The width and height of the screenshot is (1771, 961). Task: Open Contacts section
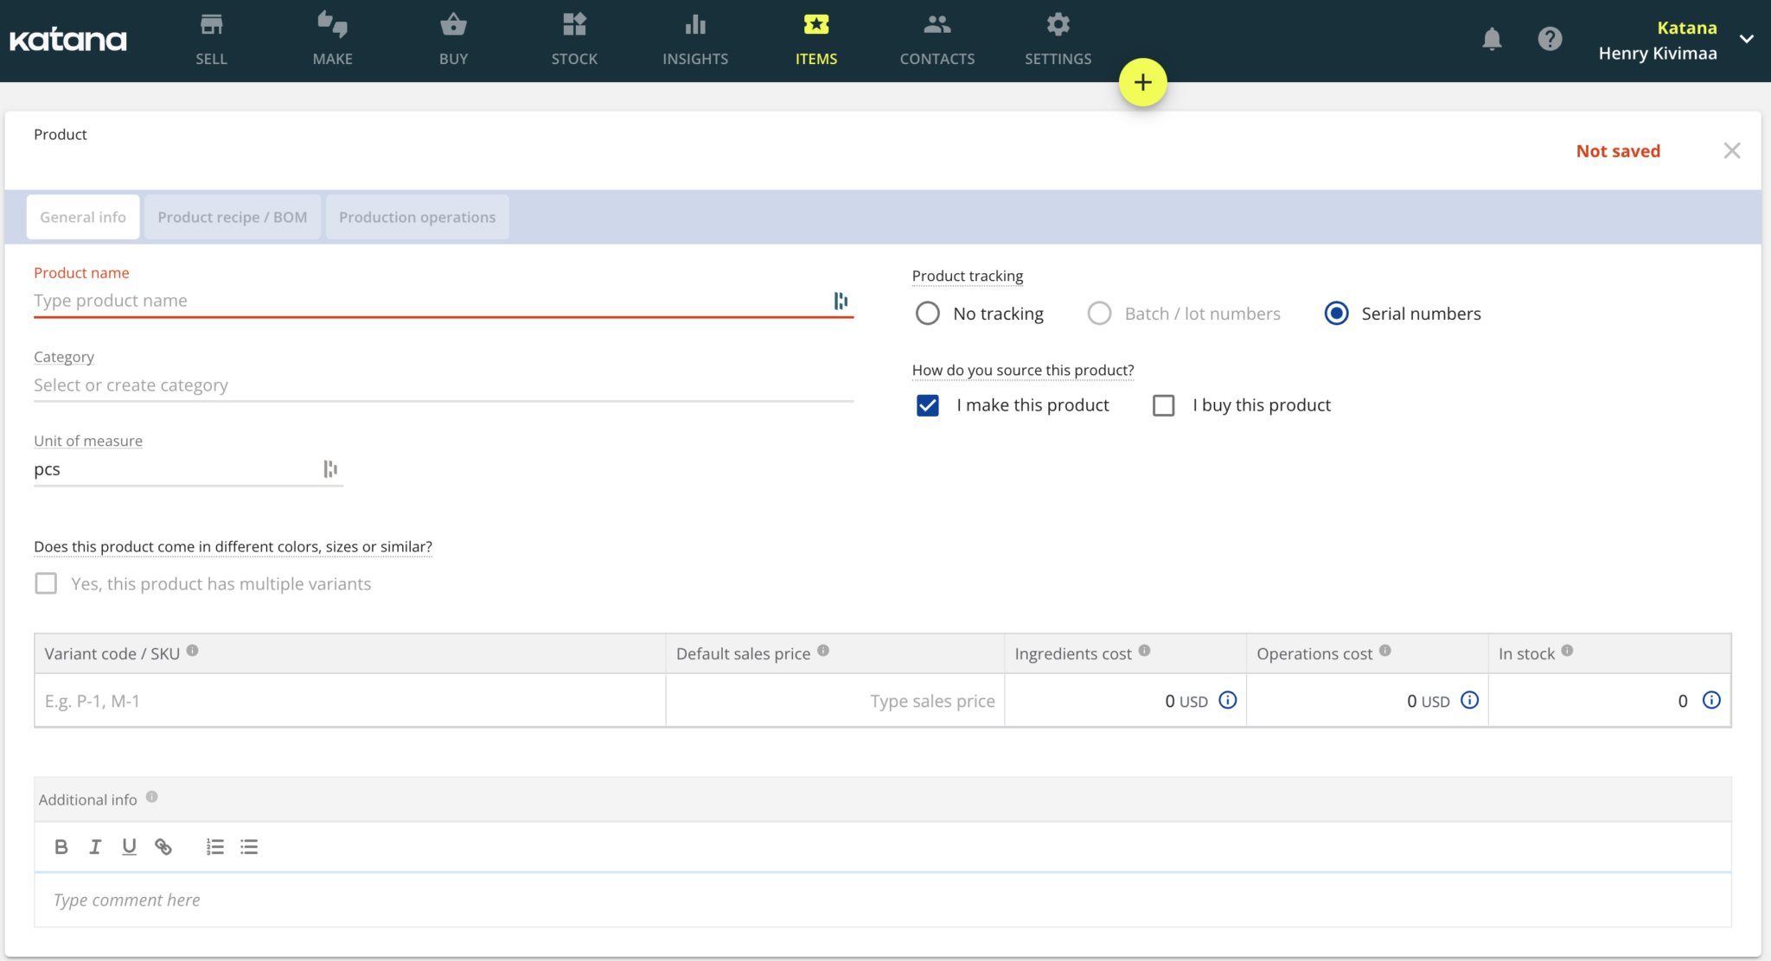click(937, 24)
